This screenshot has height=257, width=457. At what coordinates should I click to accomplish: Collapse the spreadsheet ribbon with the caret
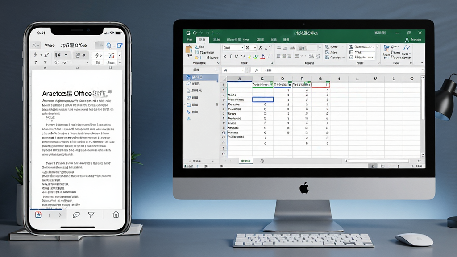pyautogui.click(x=422, y=63)
